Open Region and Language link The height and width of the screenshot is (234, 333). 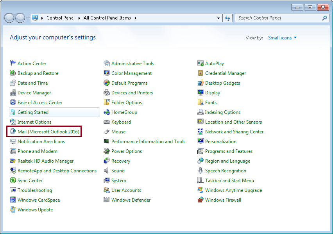tap(227, 161)
